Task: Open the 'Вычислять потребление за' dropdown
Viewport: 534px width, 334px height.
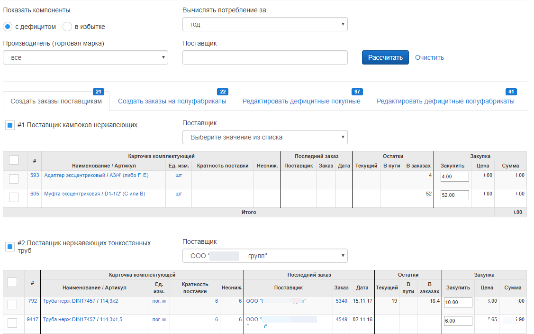Action: pyautogui.click(x=264, y=24)
